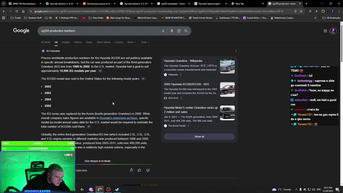Reload the current page

pos(17,11)
